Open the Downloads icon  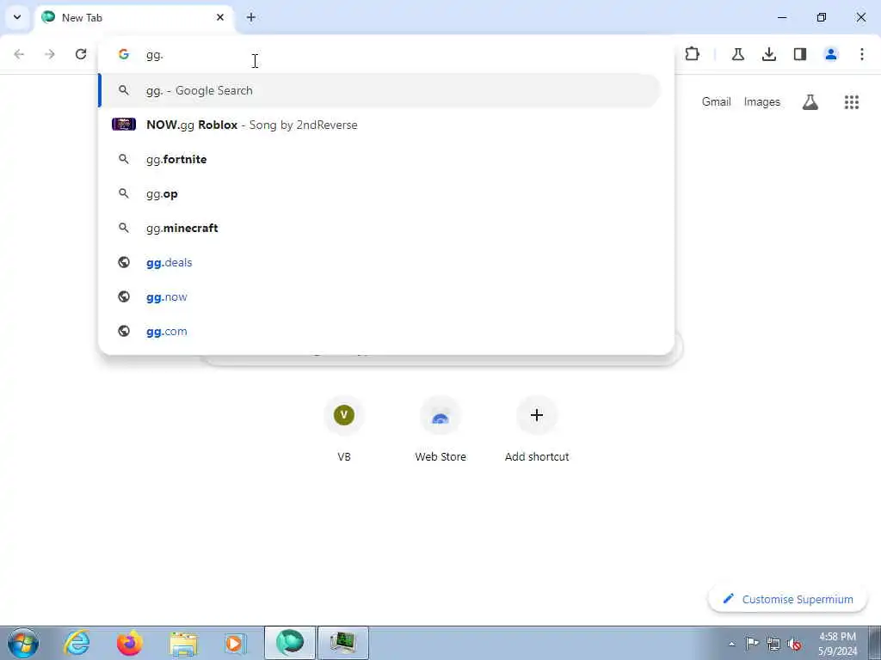[x=768, y=54]
